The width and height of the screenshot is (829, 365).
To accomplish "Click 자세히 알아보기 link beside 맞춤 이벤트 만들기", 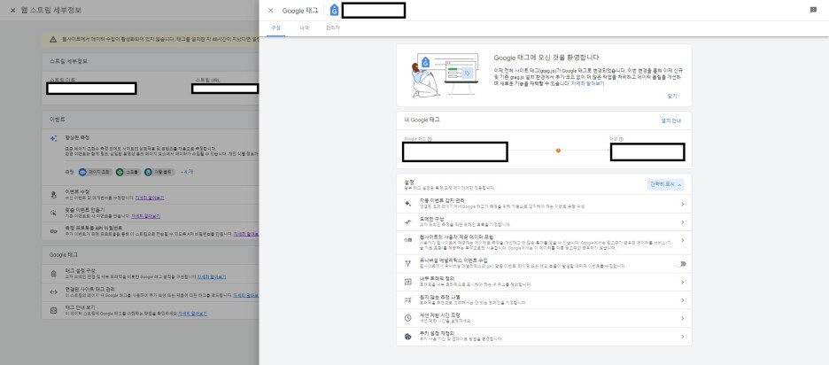I will pyautogui.click(x=145, y=216).
